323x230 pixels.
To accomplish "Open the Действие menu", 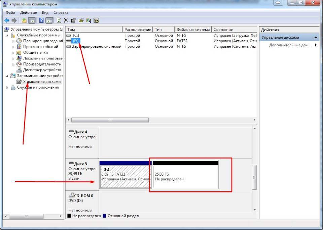I will click(x=29, y=12).
